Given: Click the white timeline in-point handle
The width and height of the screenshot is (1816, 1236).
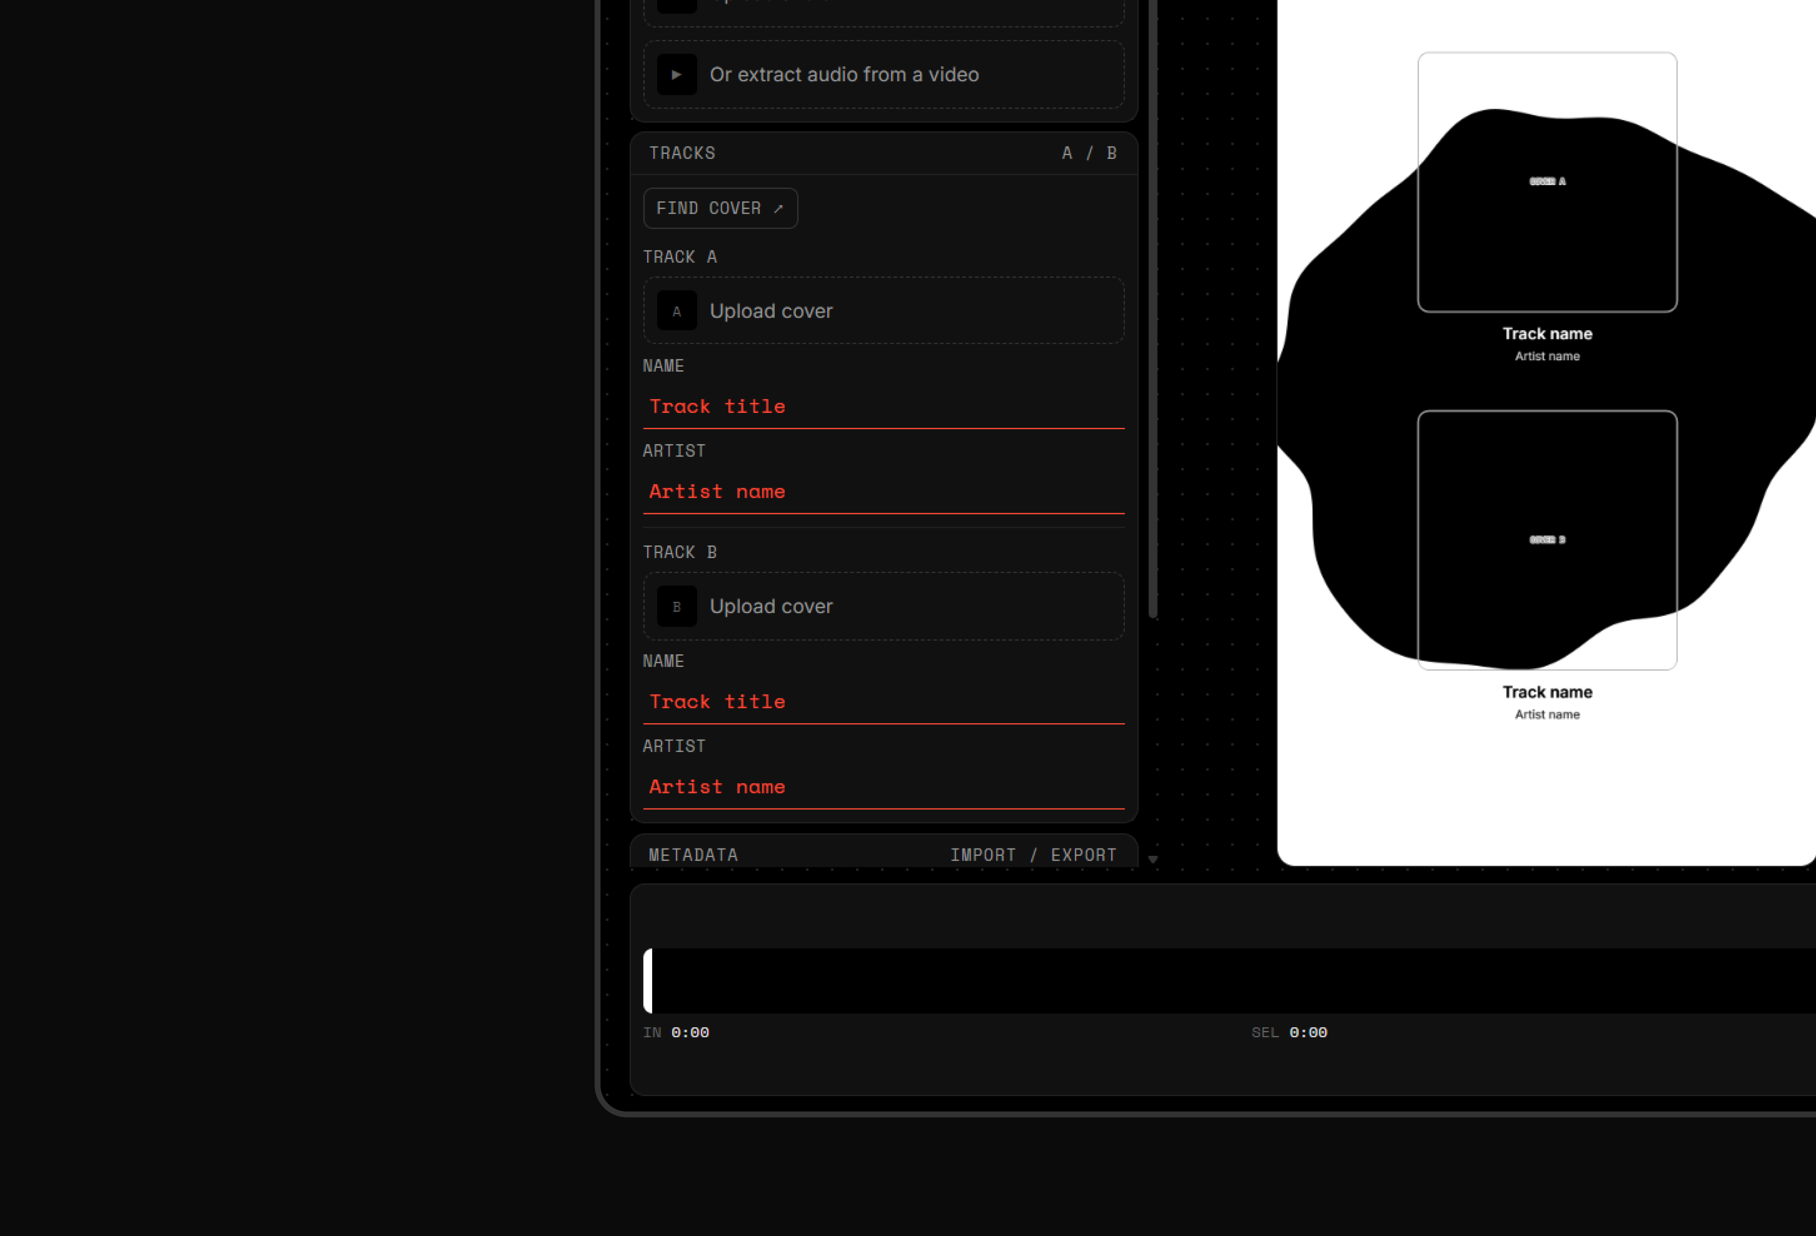Looking at the screenshot, I should (x=648, y=981).
